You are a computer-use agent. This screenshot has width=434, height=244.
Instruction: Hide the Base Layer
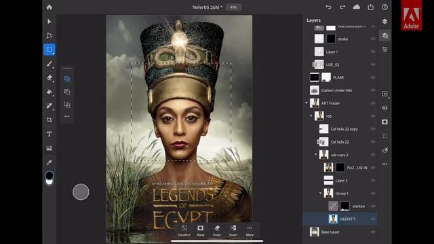click(x=373, y=232)
